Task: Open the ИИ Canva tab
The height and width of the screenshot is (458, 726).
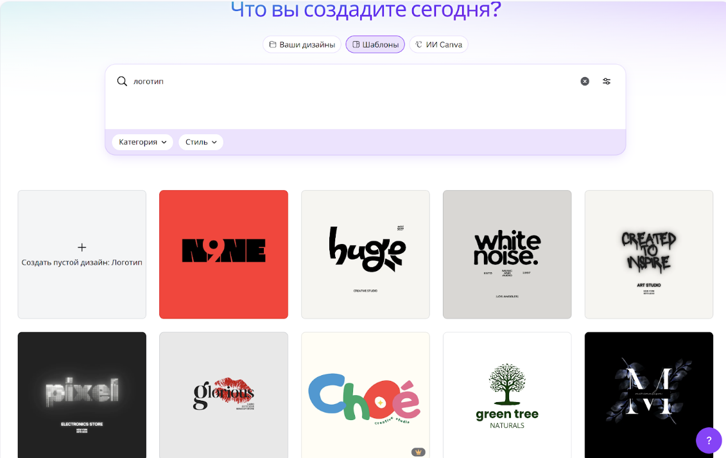Action: pyautogui.click(x=438, y=44)
